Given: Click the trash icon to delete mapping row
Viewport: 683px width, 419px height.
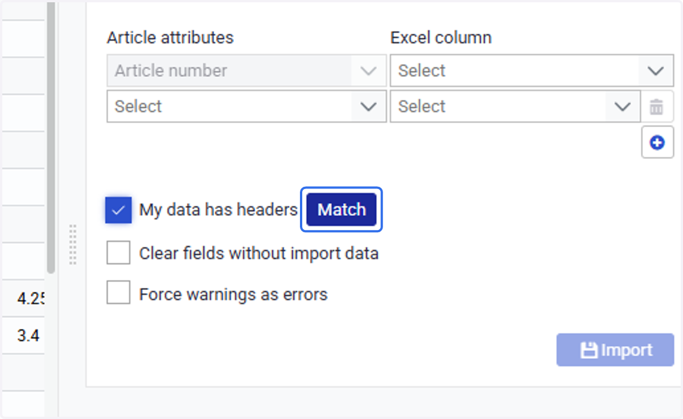Looking at the screenshot, I should coord(657,106).
